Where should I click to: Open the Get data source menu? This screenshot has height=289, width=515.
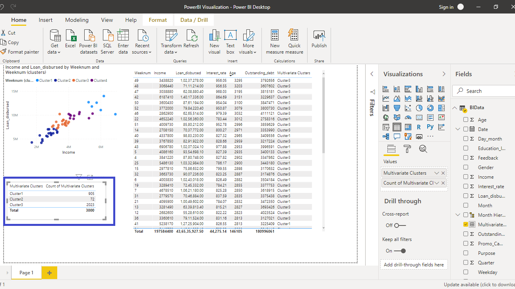pyautogui.click(x=54, y=42)
